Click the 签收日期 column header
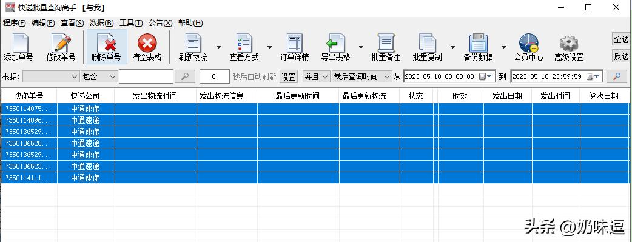The height and width of the screenshot is (242, 632). click(x=603, y=96)
